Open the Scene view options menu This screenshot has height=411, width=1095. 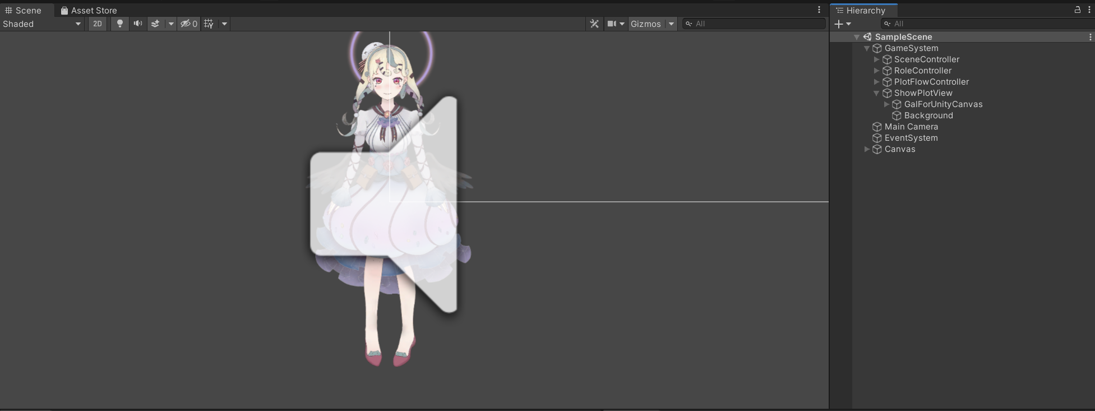[x=819, y=10]
